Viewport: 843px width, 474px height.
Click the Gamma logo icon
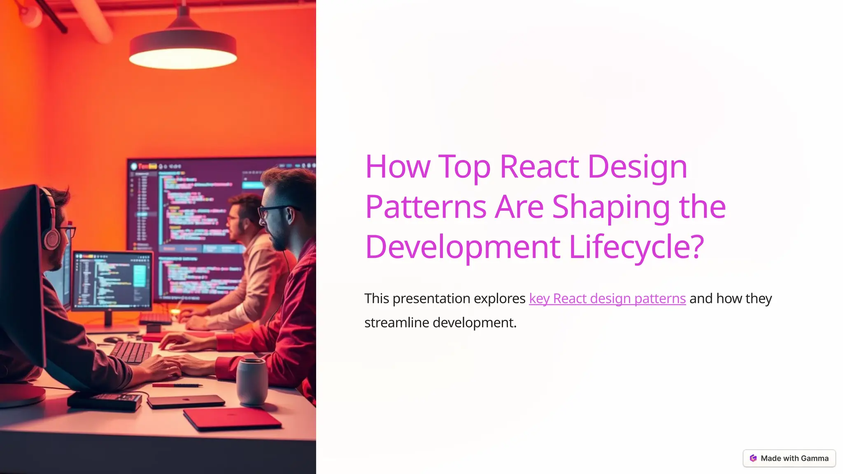point(753,458)
